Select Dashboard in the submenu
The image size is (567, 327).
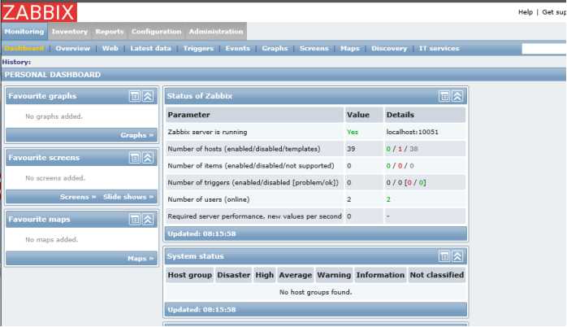click(x=24, y=49)
